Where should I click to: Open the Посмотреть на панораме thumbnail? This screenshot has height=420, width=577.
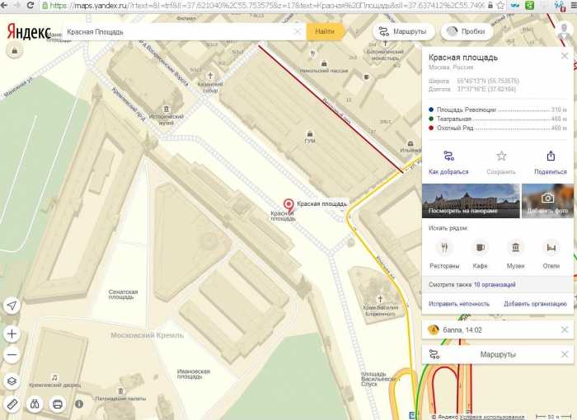pyautogui.click(x=471, y=201)
